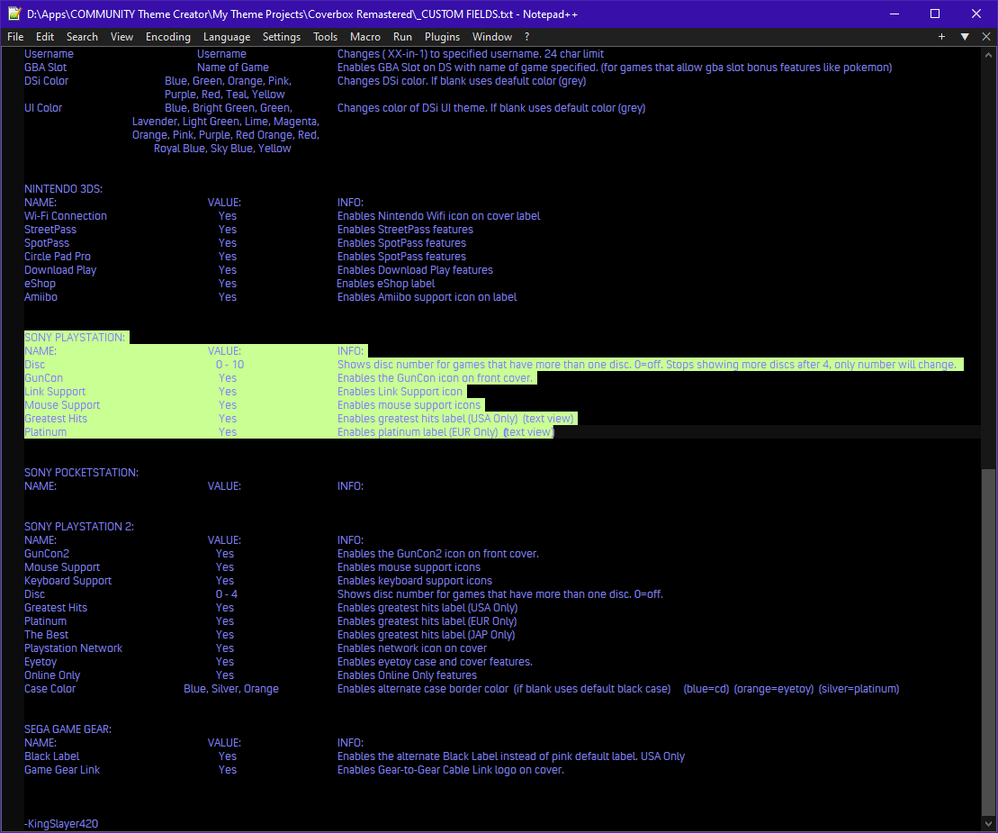998x833 pixels.
Task: Click the 'Wi-Fi Connection' field name
Action: pos(66,216)
